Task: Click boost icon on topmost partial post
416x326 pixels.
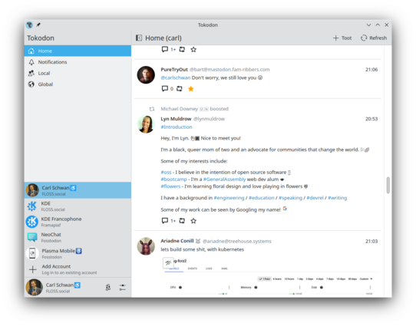Action: pyautogui.click(x=182, y=49)
